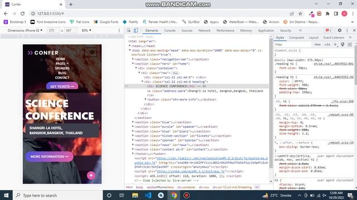Show more Styles sidebar tabs
357x200 pixels.
pos(350,38)
